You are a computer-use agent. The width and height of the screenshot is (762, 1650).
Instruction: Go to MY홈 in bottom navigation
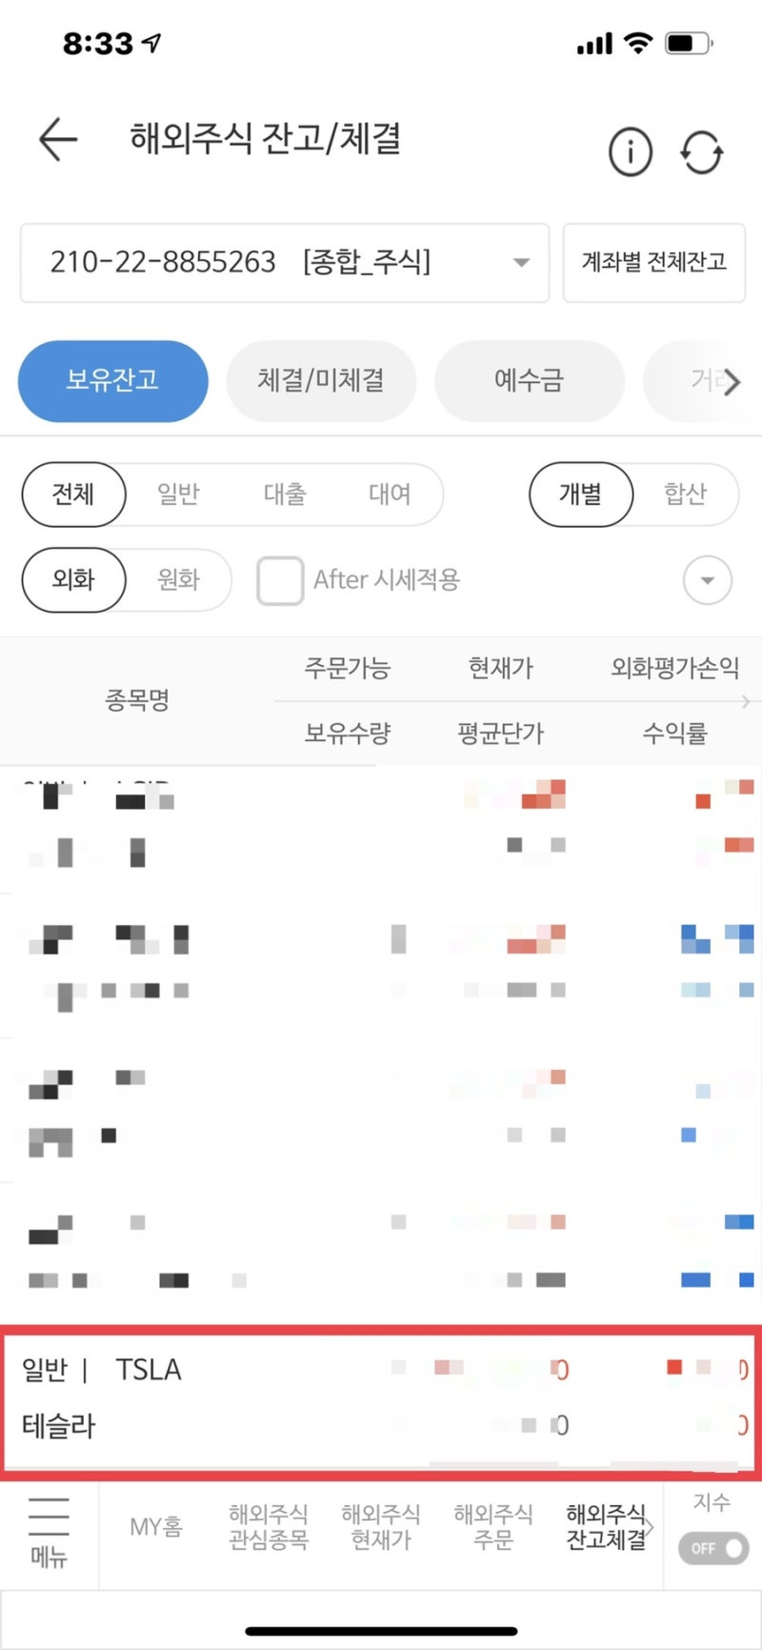pos(155,1526)
